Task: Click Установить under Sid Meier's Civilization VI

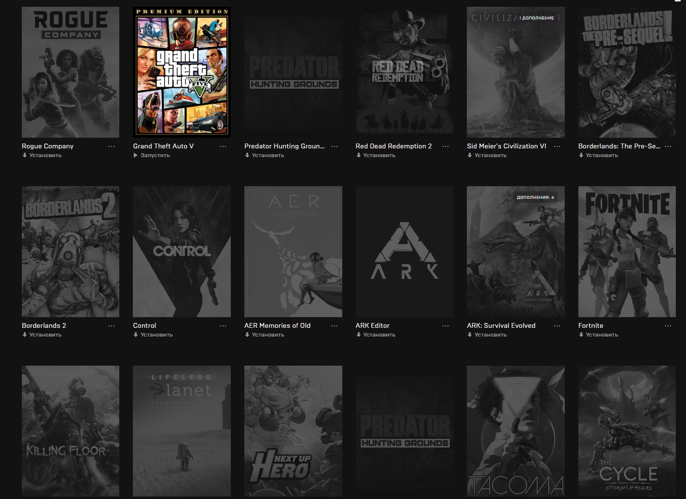Action: pyautogui.click(x=487, y=156)
